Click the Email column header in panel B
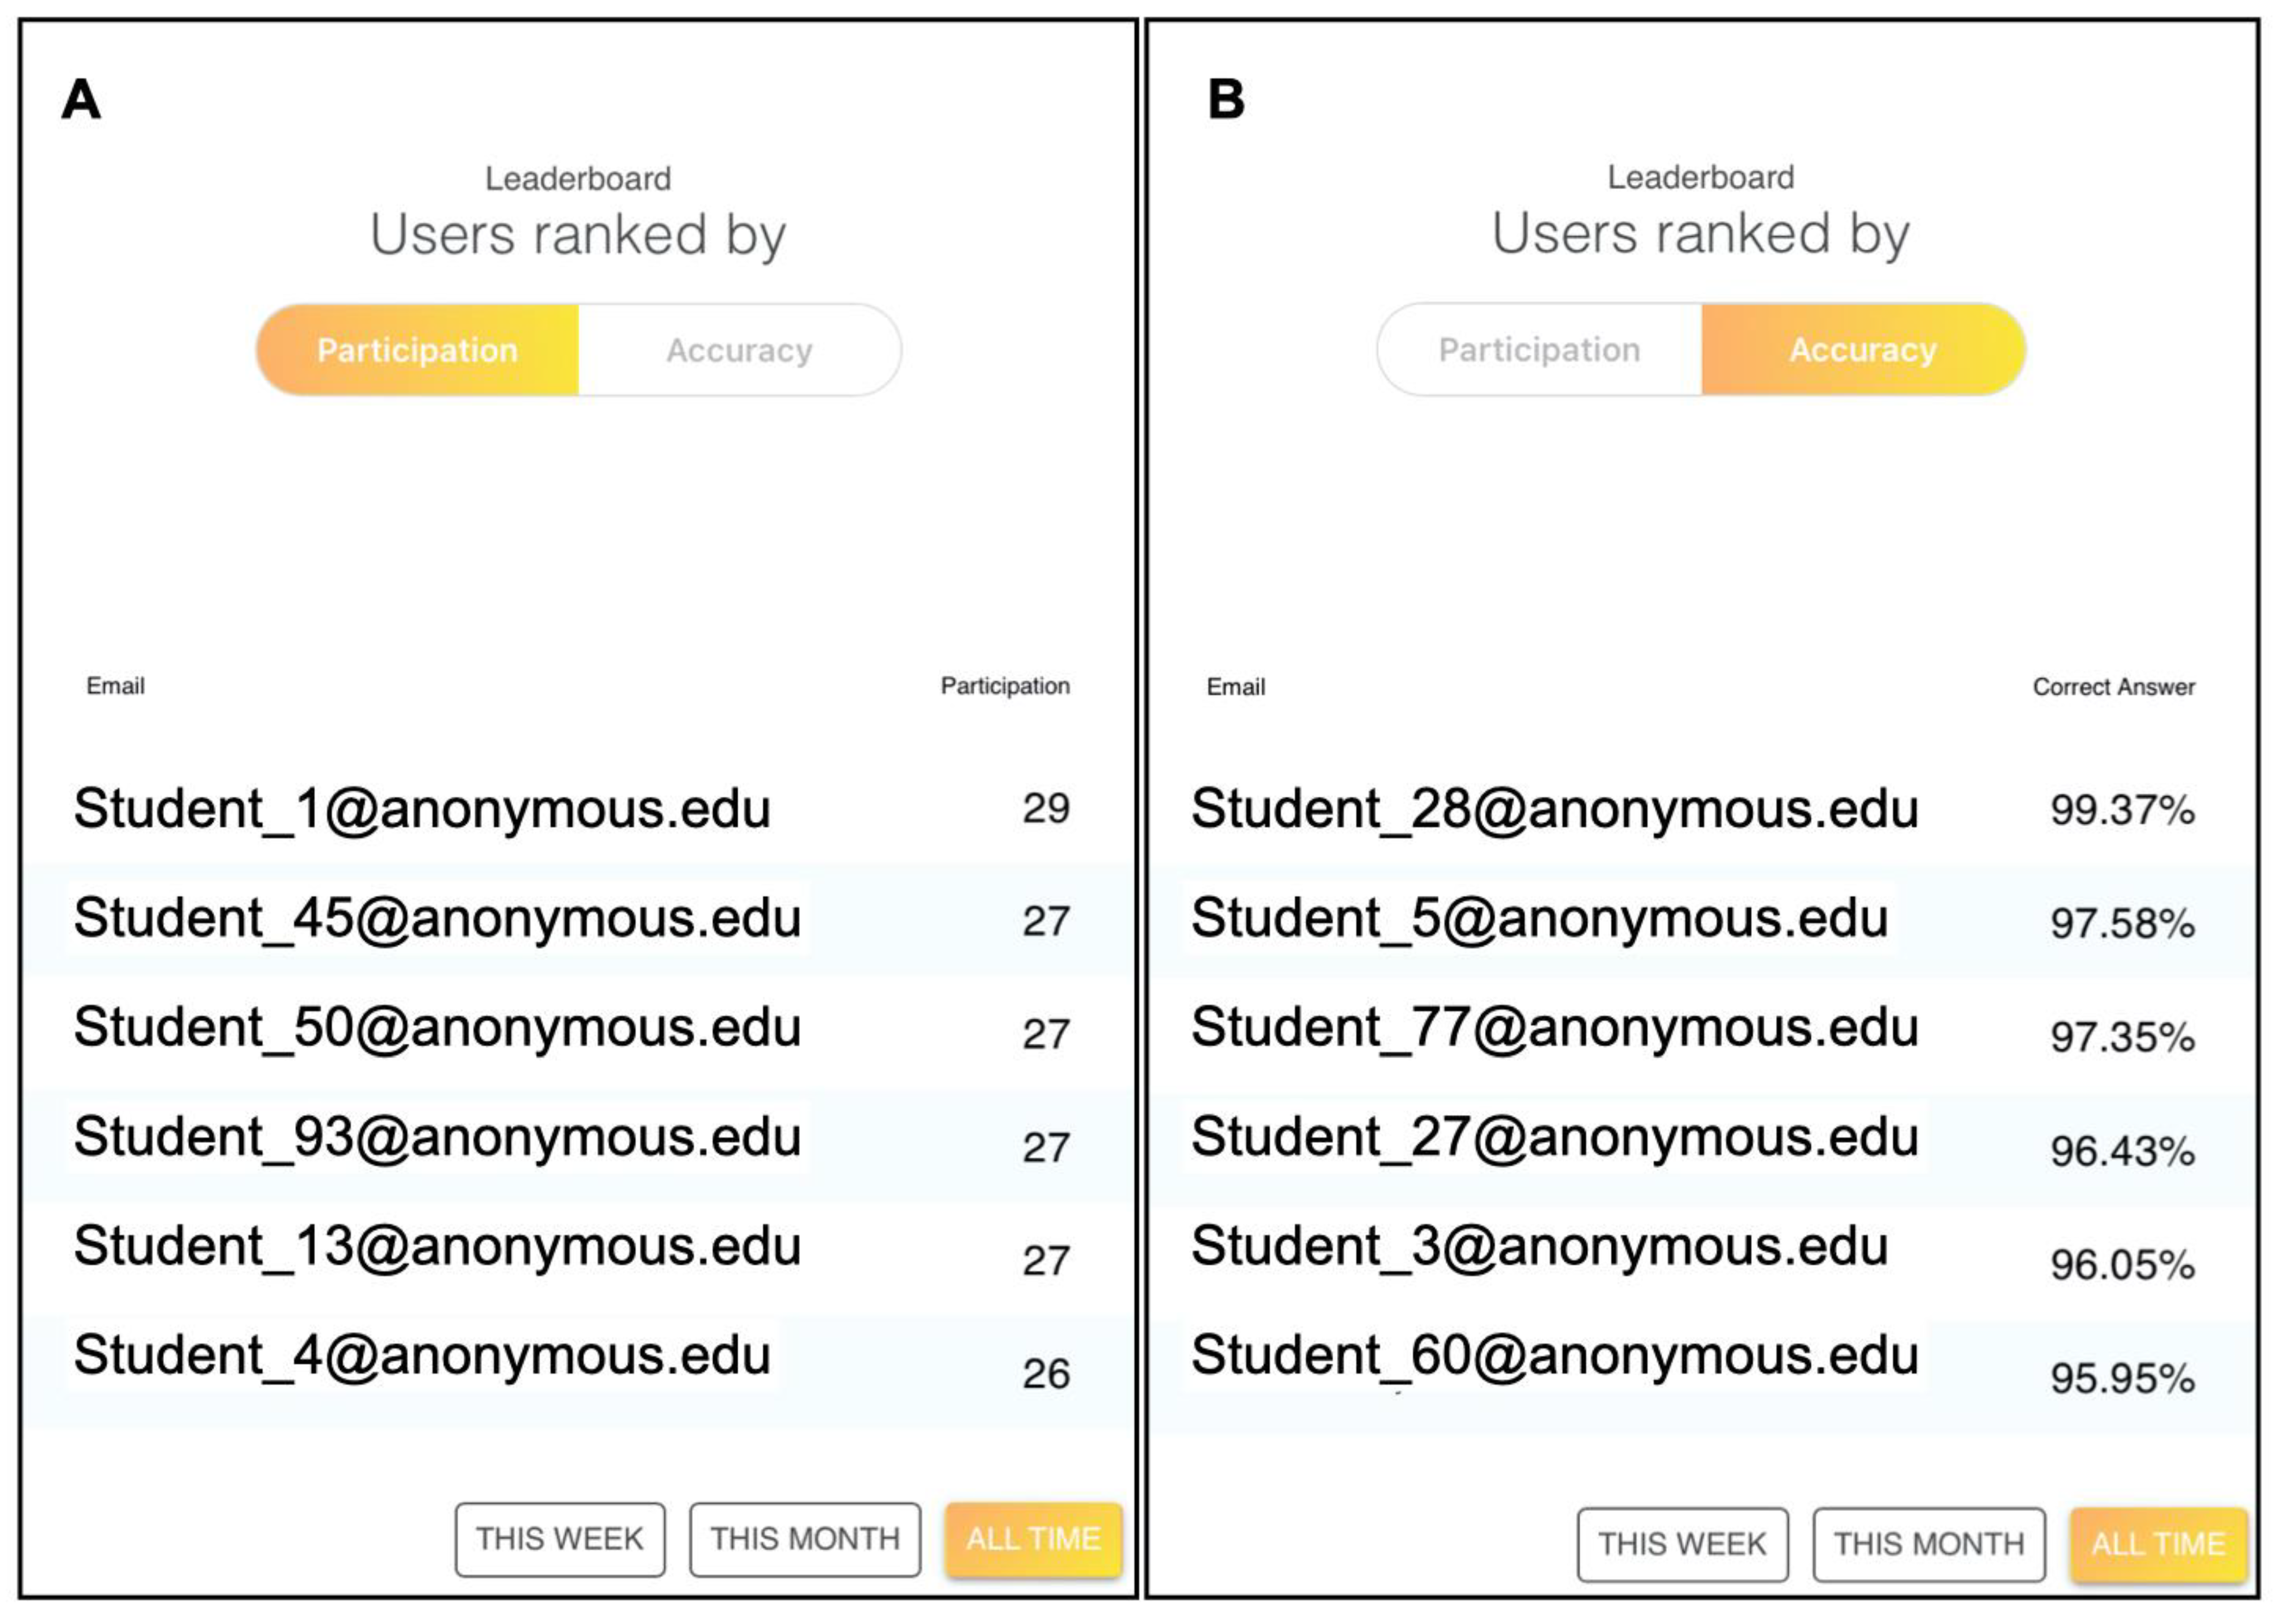This screenshot has height=1624, width=2279. click(x=1235, y=687)
